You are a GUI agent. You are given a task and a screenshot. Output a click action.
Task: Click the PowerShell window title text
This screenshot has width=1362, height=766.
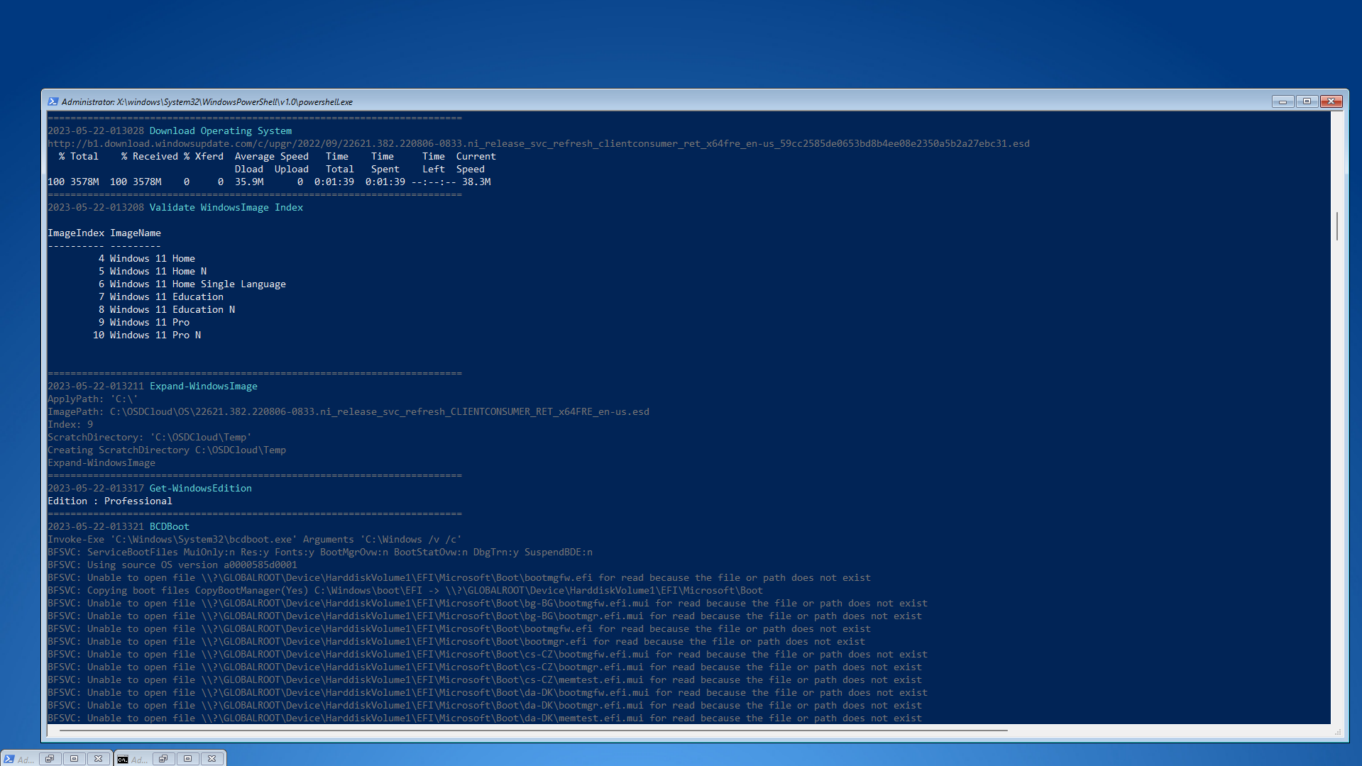click(x=207, y=102)
